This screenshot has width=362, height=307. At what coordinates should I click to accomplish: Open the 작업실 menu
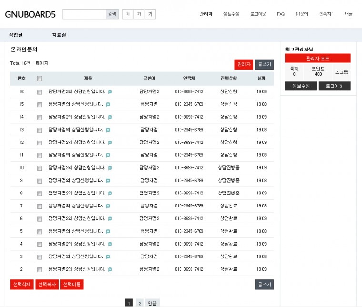pyautogui.click(x=16, y=35)
